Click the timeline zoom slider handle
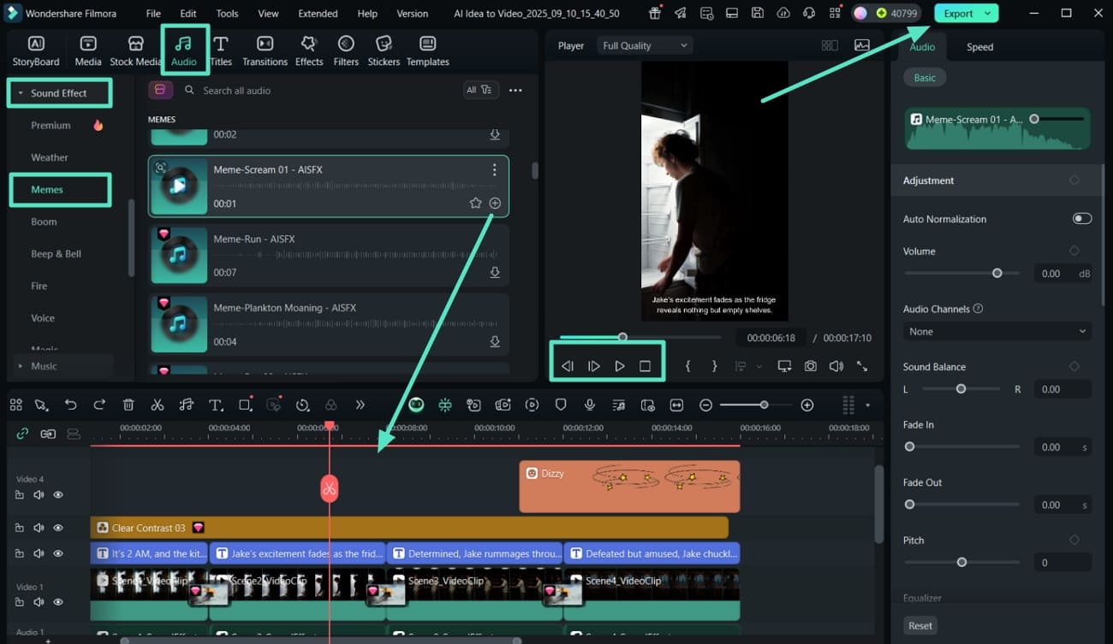Screen dimensions: 1113x644 tap(764, 405)
